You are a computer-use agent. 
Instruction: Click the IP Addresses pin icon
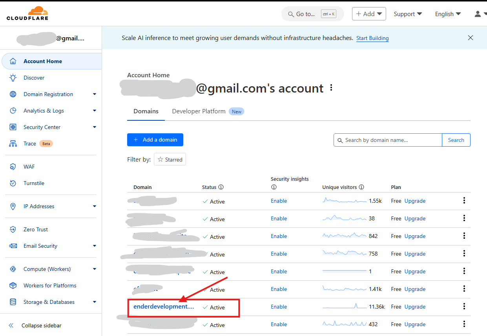tap(13, 206)
